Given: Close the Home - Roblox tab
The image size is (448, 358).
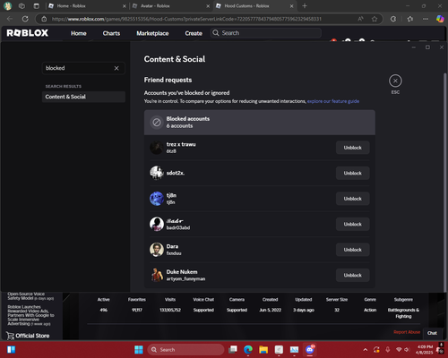Looking at the screenshot, I should click(125, 6).
